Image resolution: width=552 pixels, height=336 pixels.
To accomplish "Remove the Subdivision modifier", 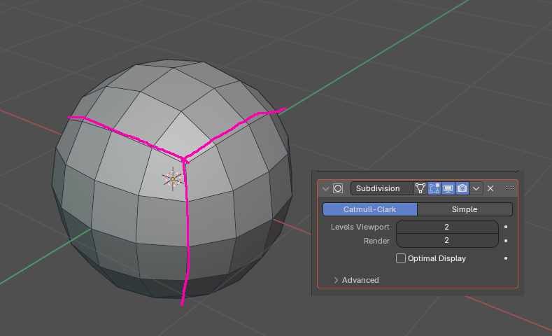I will (x=490, y=188).
